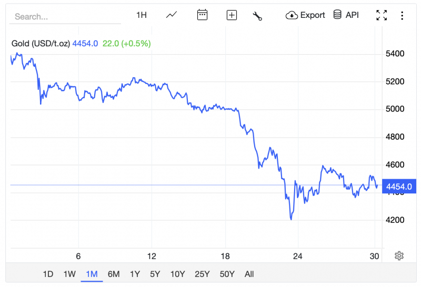Open the calendar date range picker
The width and height of the screenshot is (421, 287).
[202, 15]
